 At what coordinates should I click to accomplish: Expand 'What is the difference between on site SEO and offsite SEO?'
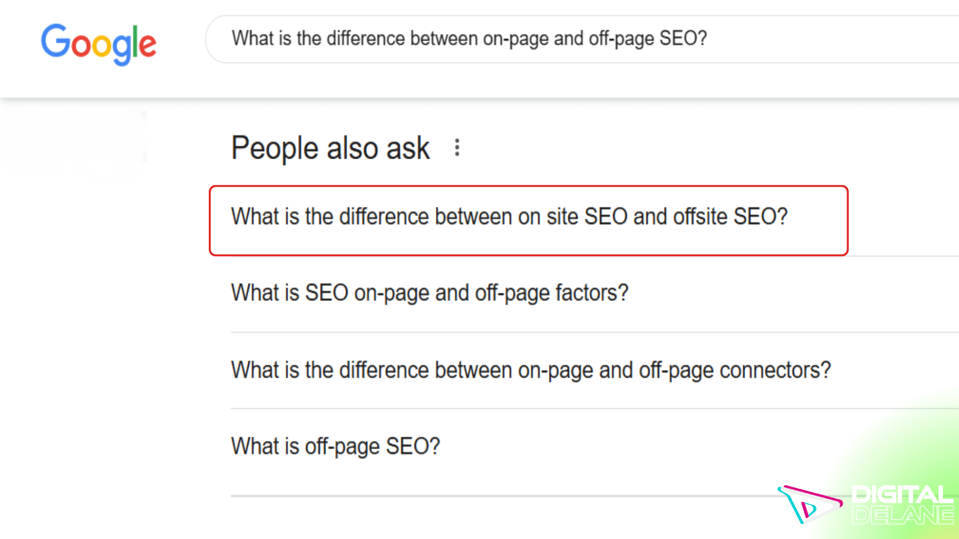pyautogui.click(x=508, y=217)
